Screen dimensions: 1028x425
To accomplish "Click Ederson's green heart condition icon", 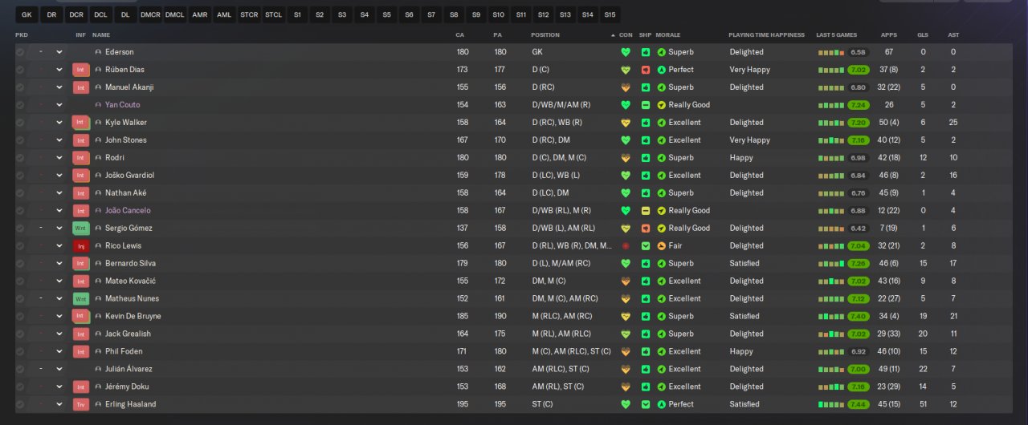I will click(626, 52).
